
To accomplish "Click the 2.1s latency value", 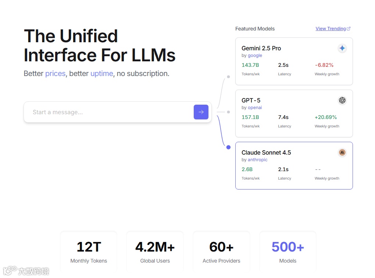I will point(283,169).
